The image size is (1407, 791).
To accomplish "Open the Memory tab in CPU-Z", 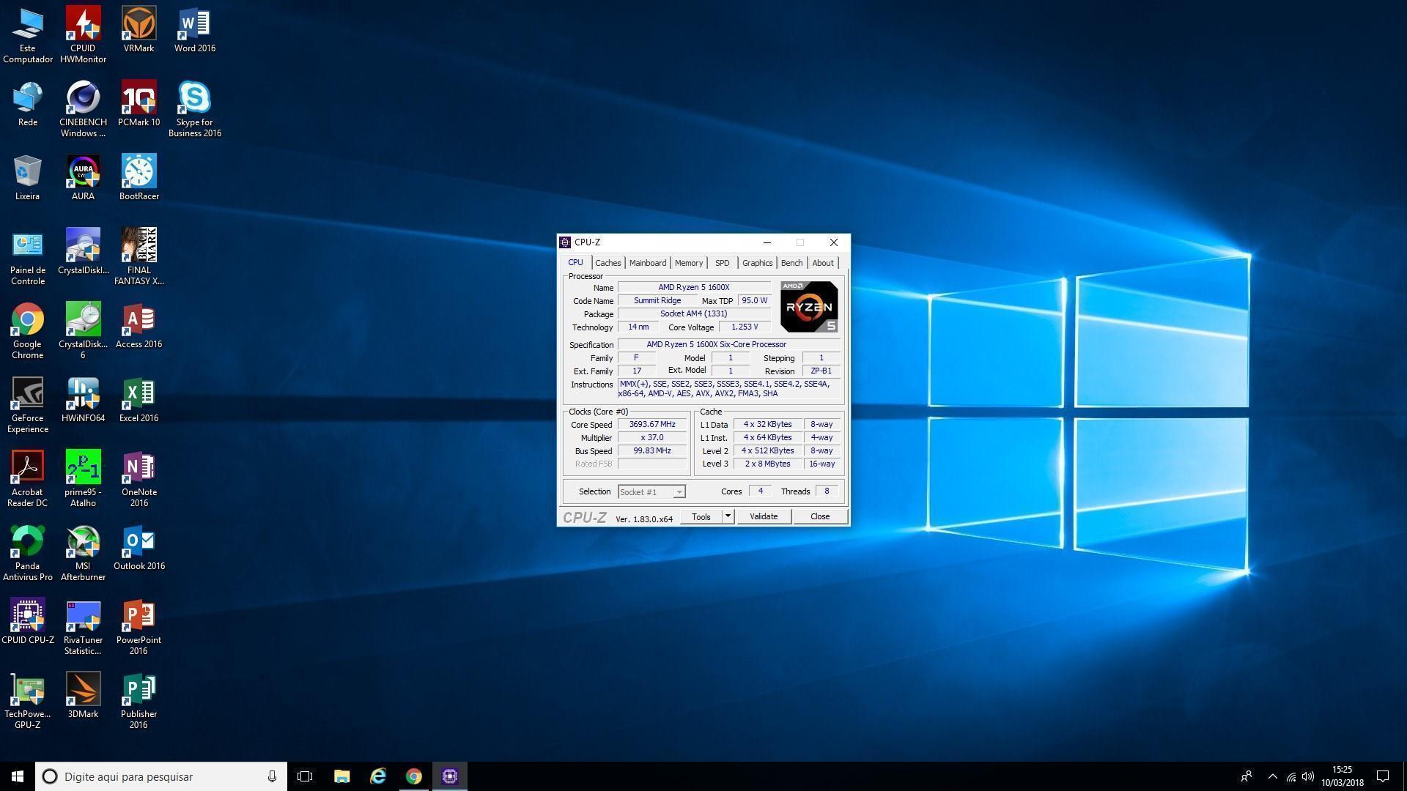I will pyautogui.click(x=689, y=263).
